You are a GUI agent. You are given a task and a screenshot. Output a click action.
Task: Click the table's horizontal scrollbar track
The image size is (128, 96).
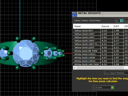[101, 68]
